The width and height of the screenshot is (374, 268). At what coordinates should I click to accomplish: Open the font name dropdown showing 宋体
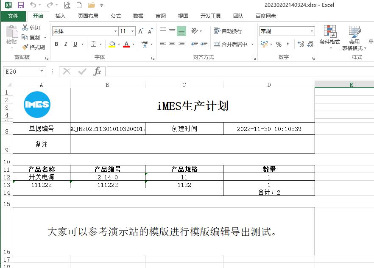(115, 31)
